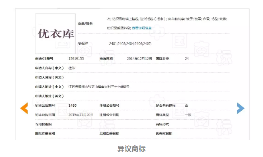Click the 异议商标 caption below the panel

[x=131, y=149]
